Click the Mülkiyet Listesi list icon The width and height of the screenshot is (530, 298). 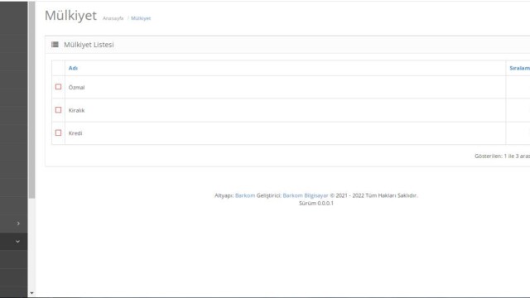[55, 45]
